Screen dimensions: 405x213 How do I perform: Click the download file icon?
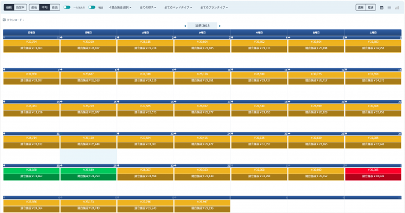point(4,20)
